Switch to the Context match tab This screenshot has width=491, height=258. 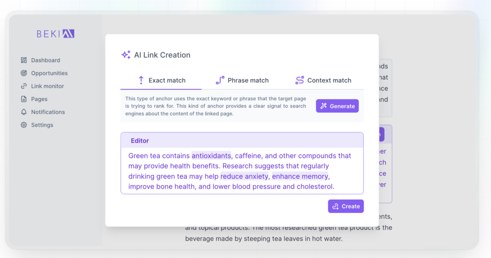(x=323, y=80)
